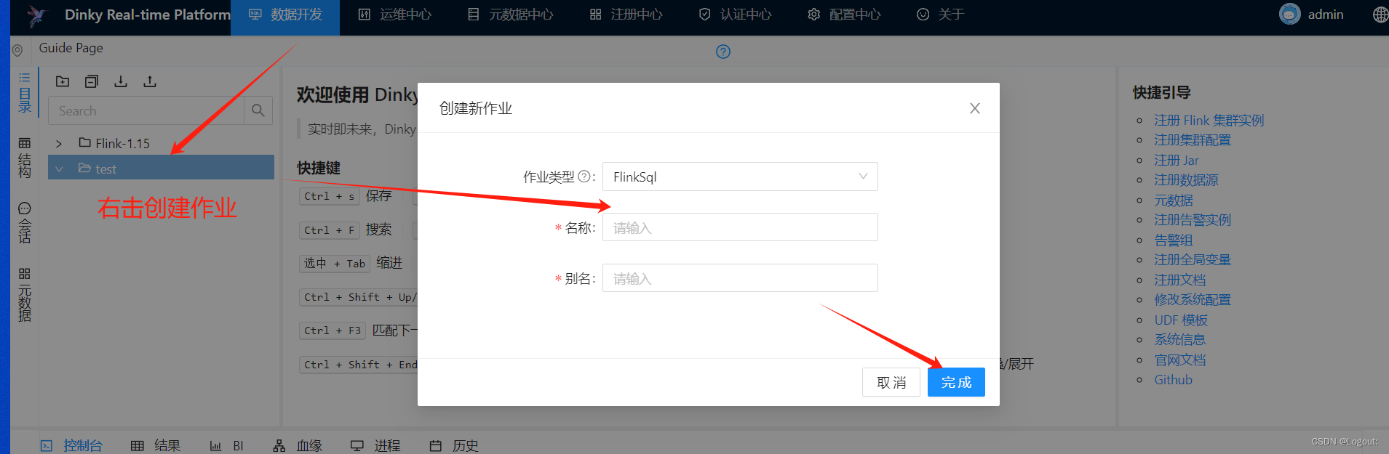1389x454 pixels.
Task: Click the admin user avatar
Action: tap(1290, 15)
